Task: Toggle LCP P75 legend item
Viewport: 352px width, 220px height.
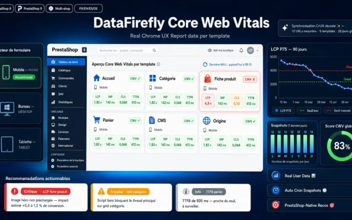Action: click(283, 111)
